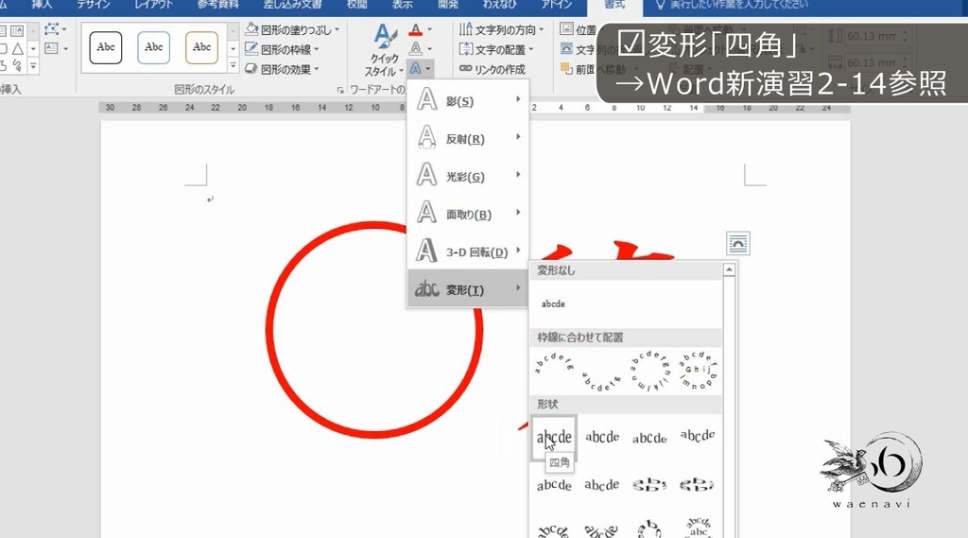Expand the Text Fill dropdown arrow
Image resolution: width=968 pixels, height=538 pixels.
click(430, 29)
